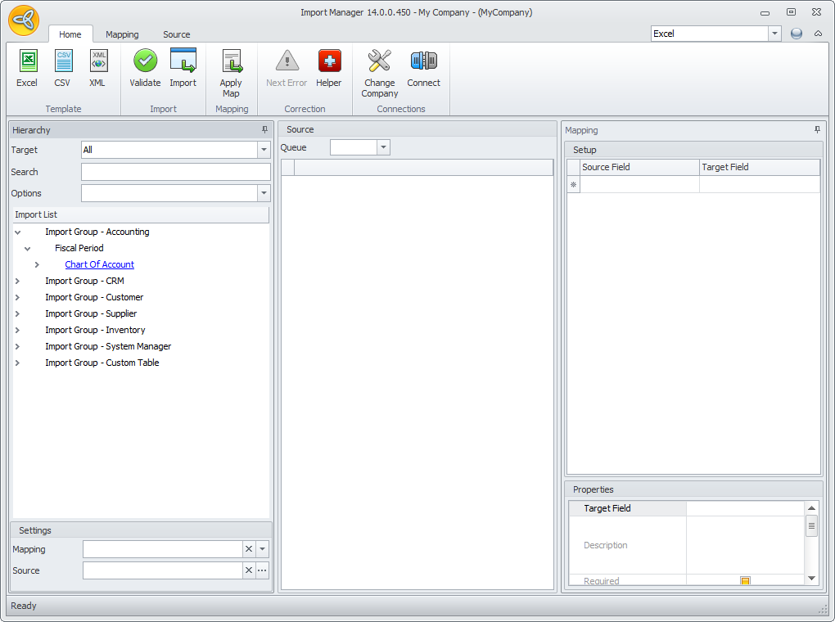The image size is (835, 622).
Task: Click the Search input field
Action: (x=175, y=172)
